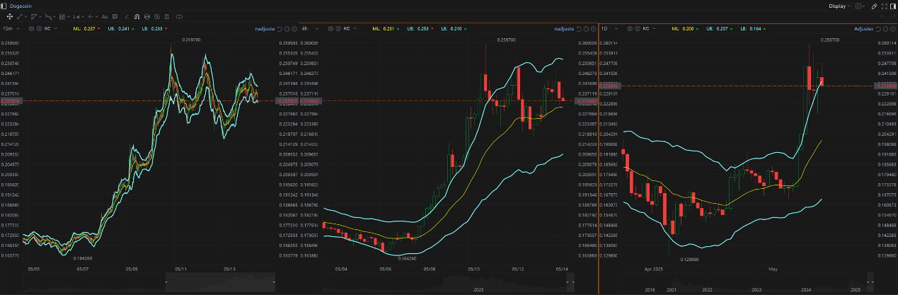Toggle the link charts icon
Viewport: 898px width, 295px height.
[179, 16]
